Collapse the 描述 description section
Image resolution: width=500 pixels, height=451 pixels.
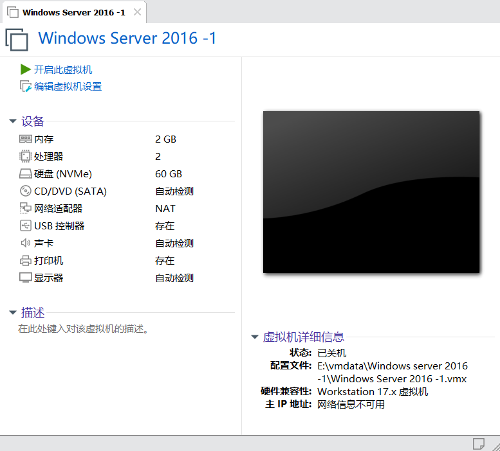click(x=13, y=312)
